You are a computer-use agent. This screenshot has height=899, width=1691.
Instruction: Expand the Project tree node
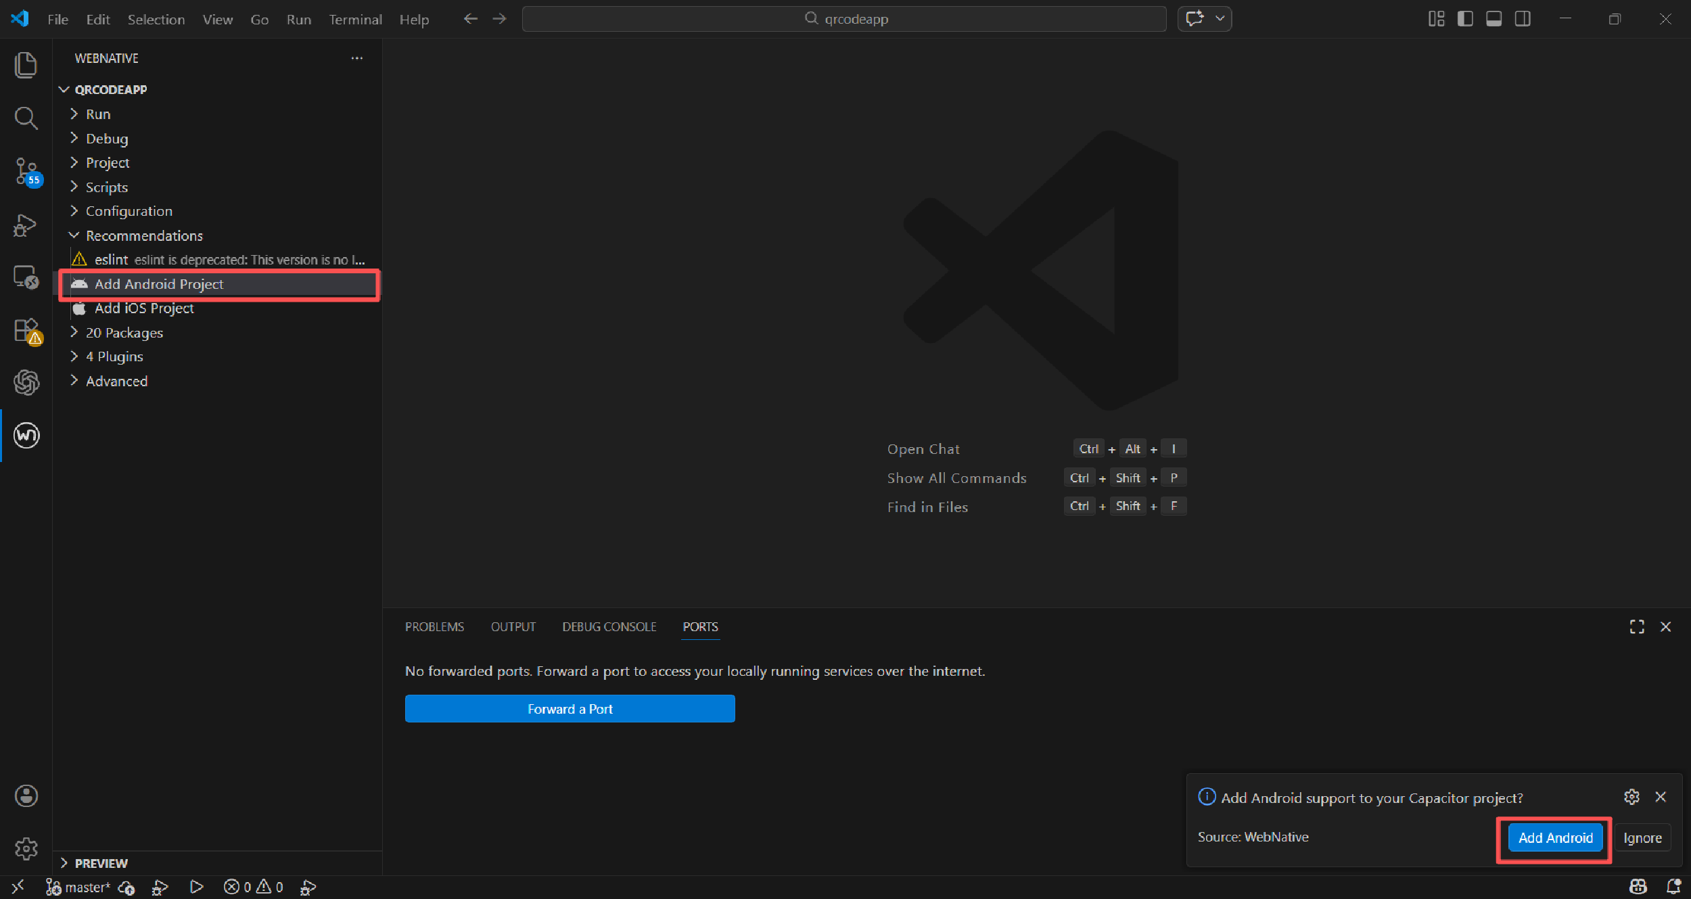[x=217, y=162]
